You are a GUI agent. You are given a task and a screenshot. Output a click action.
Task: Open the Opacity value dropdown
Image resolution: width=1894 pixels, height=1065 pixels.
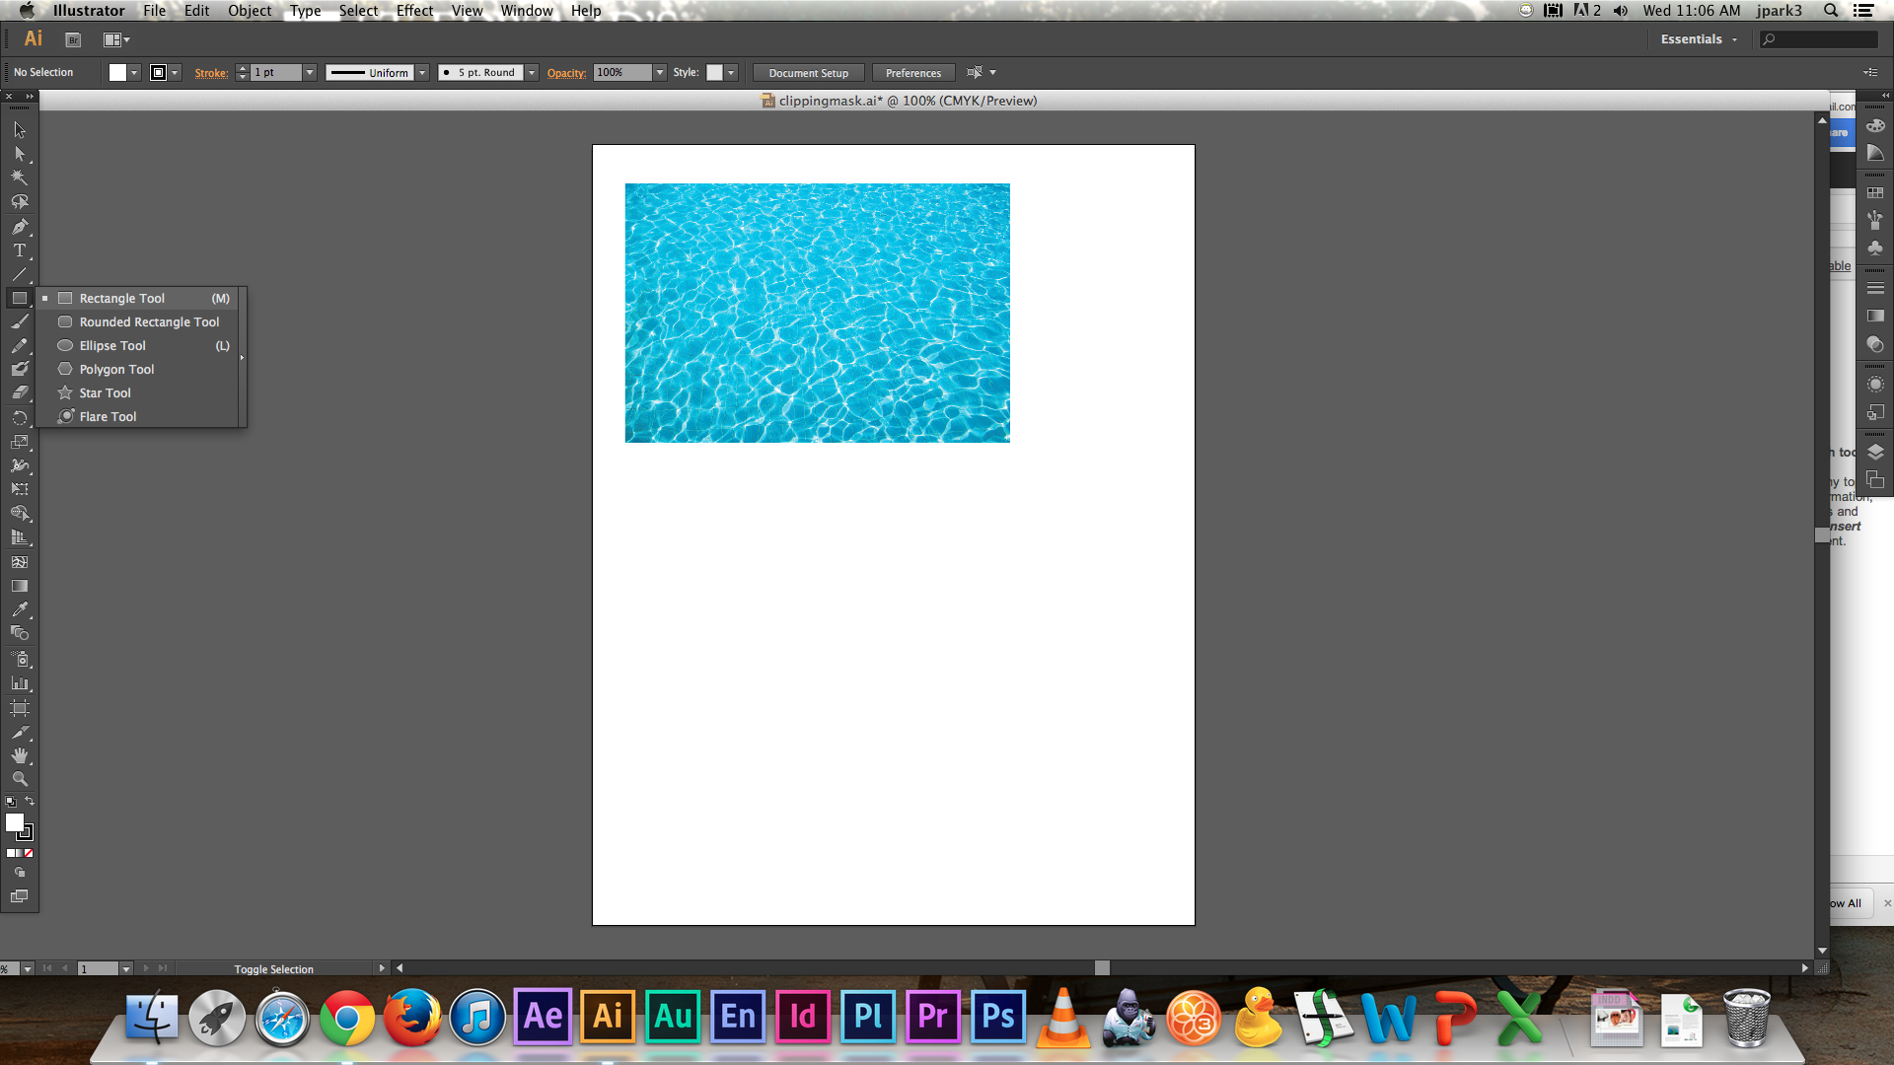[x=660, y=73]
